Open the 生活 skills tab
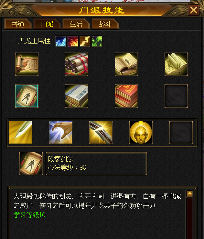204x239 pixels. (x=76, y=24)
